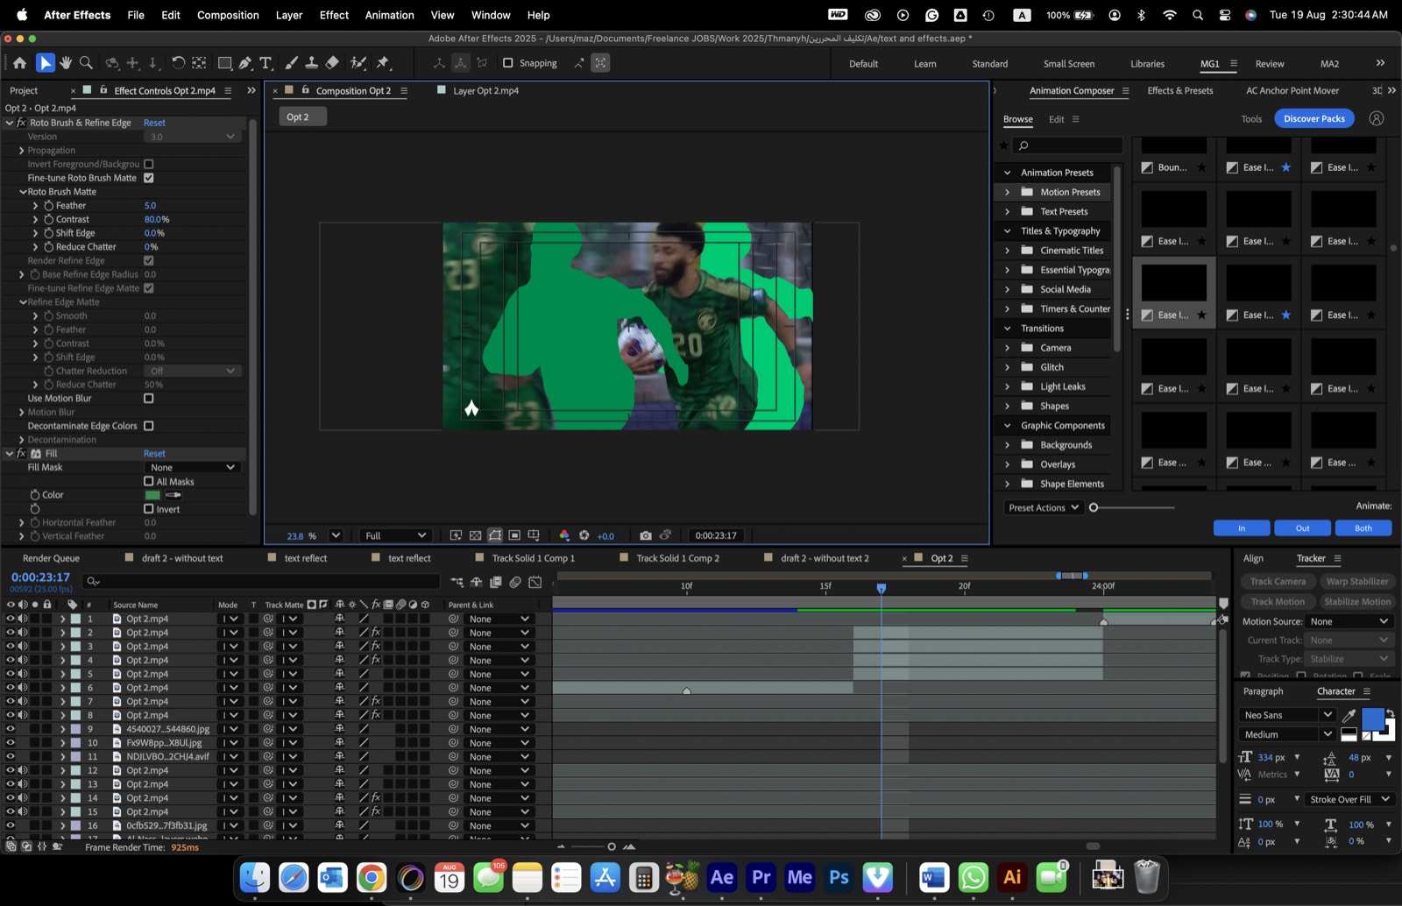Open the Composition menu
Image resolution: width=1402 pixels, height=906 pixels.
[228, 15]
